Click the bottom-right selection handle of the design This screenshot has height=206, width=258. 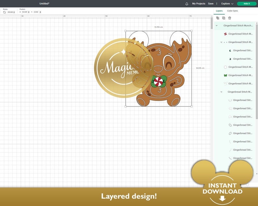coord(191,106)
